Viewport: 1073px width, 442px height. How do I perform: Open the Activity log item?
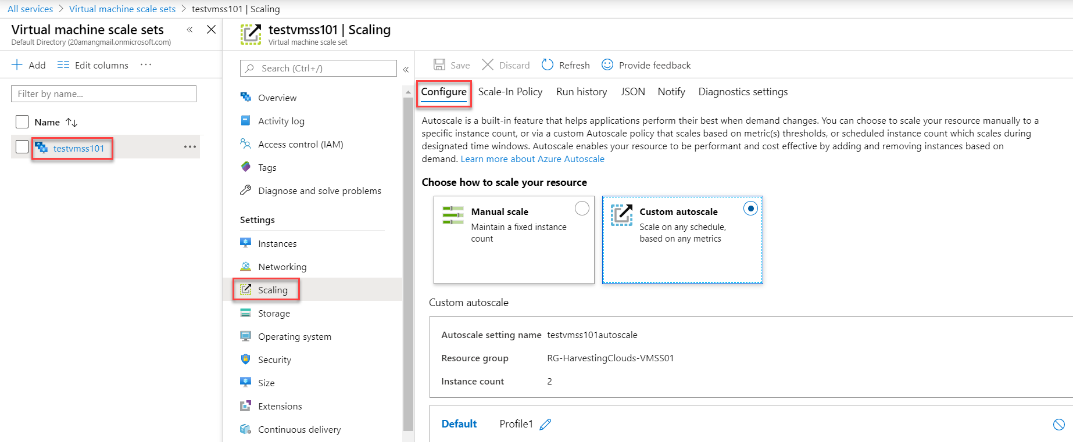[281, 121]
